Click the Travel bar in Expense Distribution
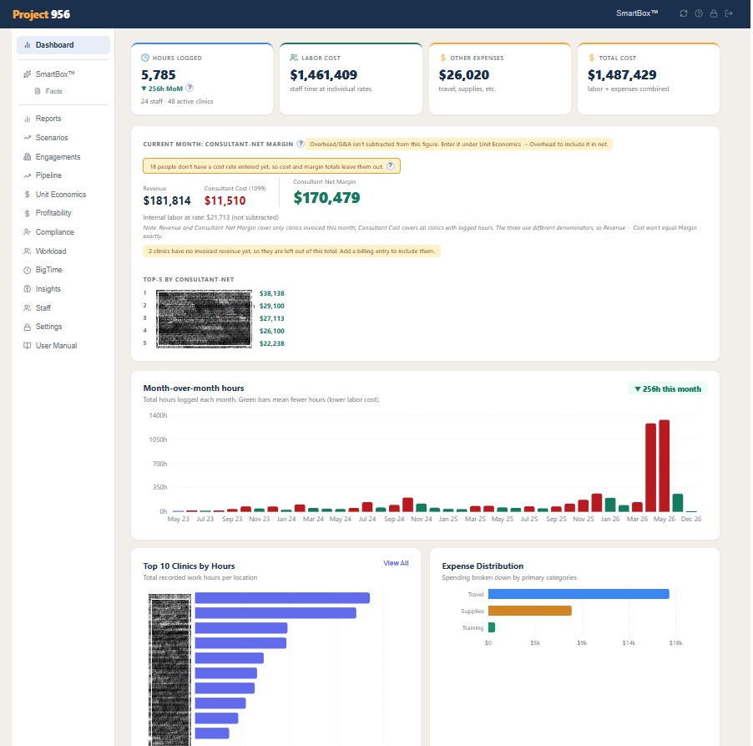The height and width of the screenshot is (746, 753). [x=579, y=594]
